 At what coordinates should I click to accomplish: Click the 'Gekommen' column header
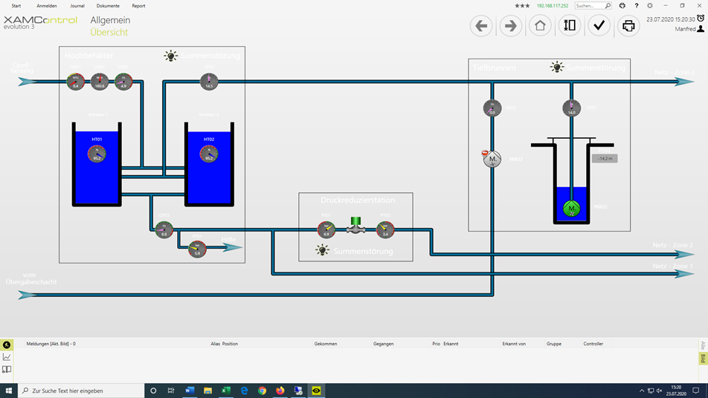[326, 344]
